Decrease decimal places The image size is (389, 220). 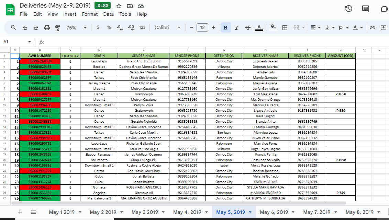pyautogui.click(x=120, y=27)
